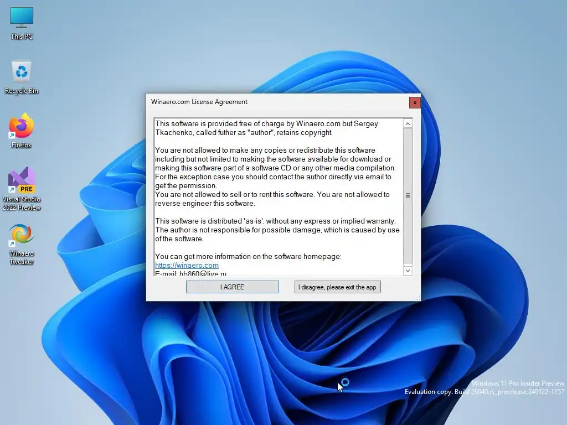Image resolution: width=567 pixels, height=425 pixels.
Task: Click the first license paragraph about copyright
Action: (x=266, y=128)
